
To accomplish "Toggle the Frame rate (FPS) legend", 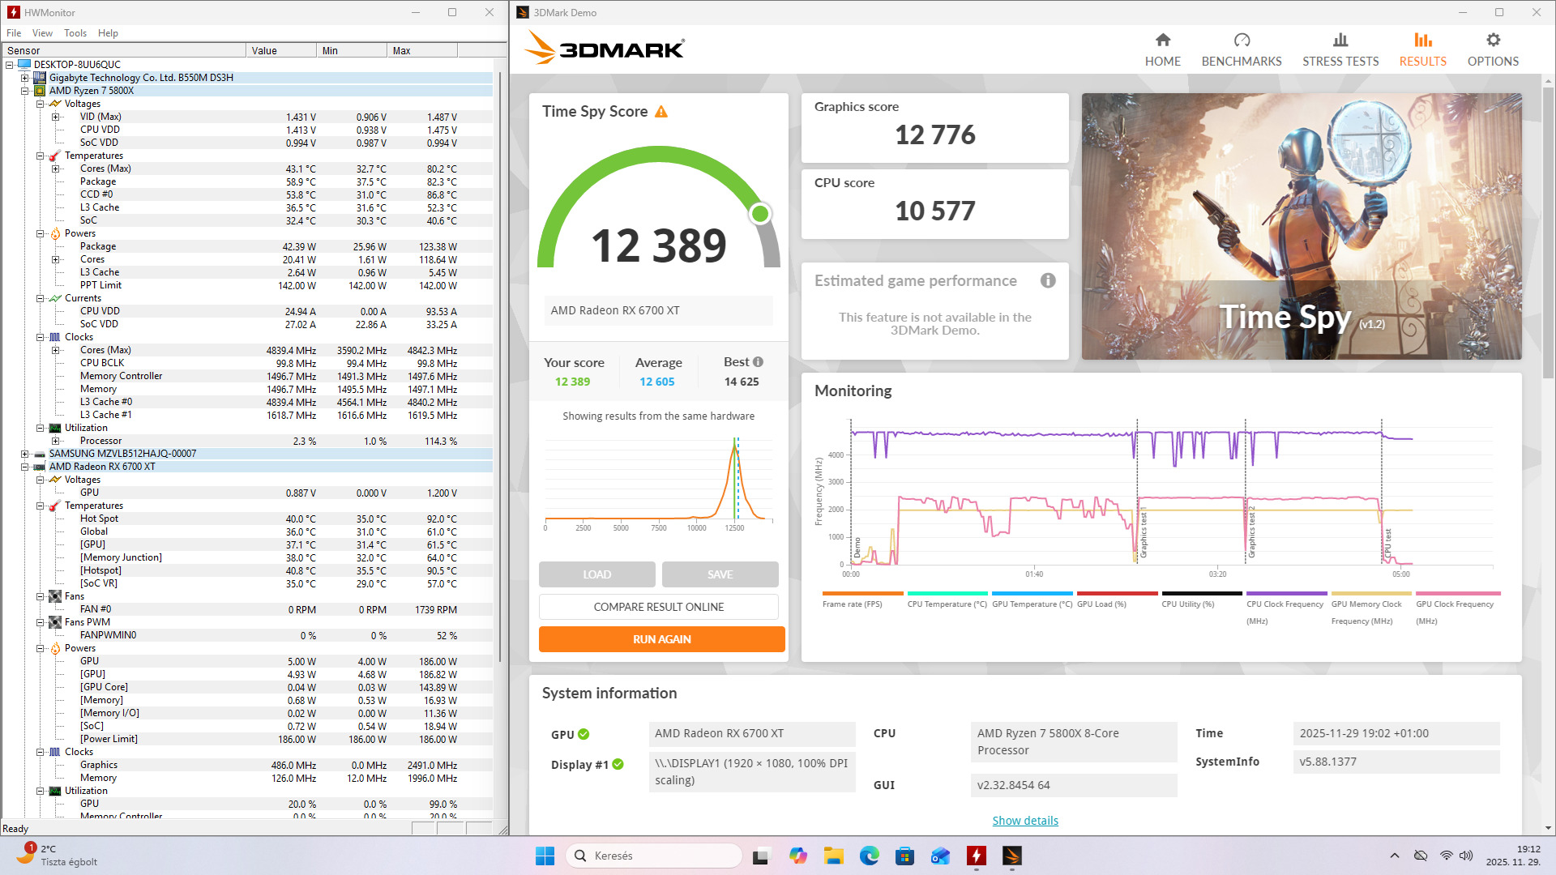I will tap(852, 604).
